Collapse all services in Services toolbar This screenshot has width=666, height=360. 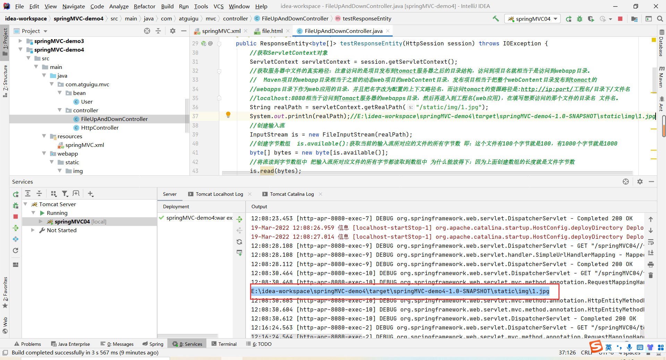pos(39,193)
